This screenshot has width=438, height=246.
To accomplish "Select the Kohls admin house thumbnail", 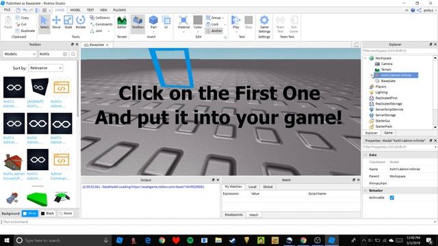I will click(x=14, y=162).
